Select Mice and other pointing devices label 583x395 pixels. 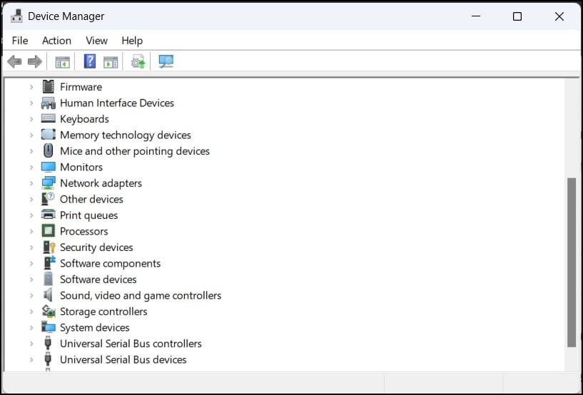(135, 151)
